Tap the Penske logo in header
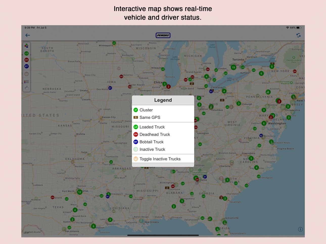 coord(163,35)
